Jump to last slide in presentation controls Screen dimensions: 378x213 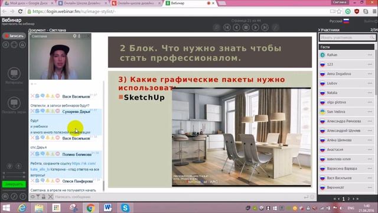[x=265, y=28]
